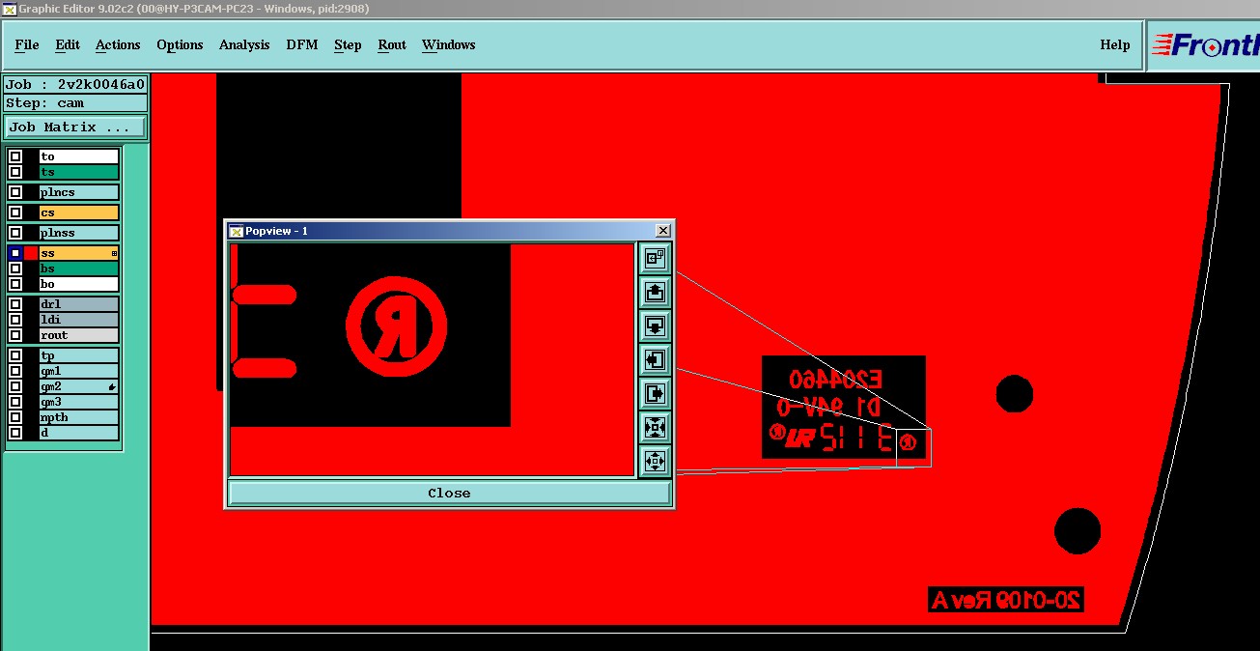The image size is (1260, 651).
Task: Click the Step: cam label
Action: click(75, 102)
